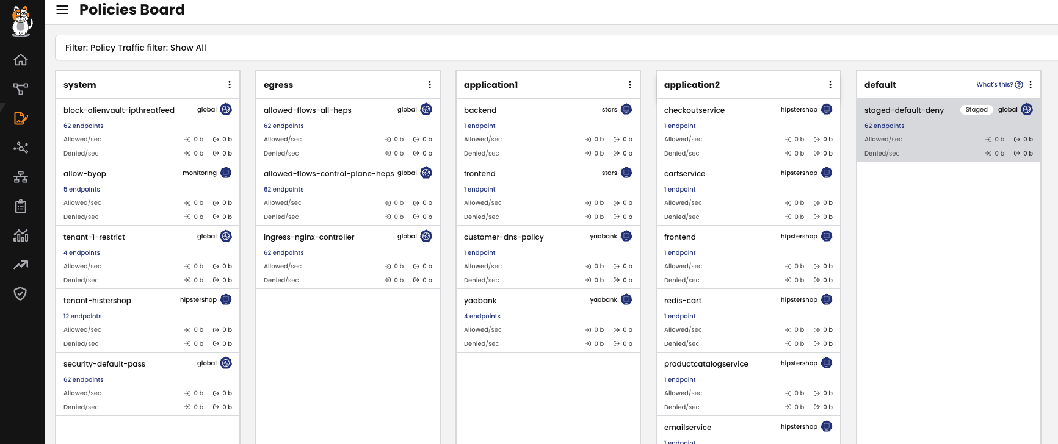Viewport: 1058px width, 444px height.
Task: Click the stars namespace icon on backend
Action: point(626,109)
